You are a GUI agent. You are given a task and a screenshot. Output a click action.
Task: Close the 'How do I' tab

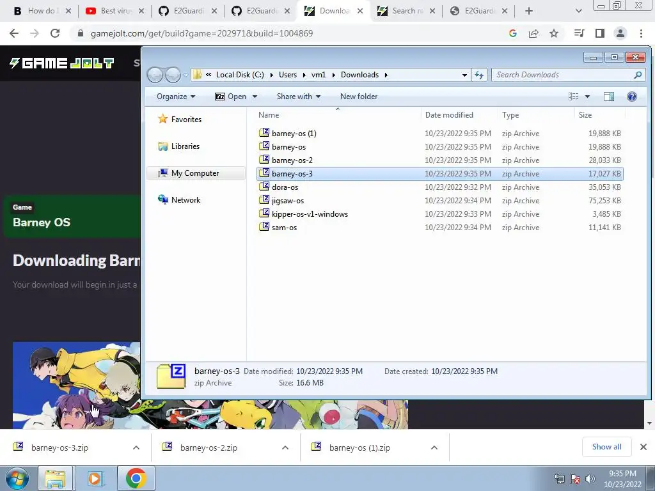68,11
